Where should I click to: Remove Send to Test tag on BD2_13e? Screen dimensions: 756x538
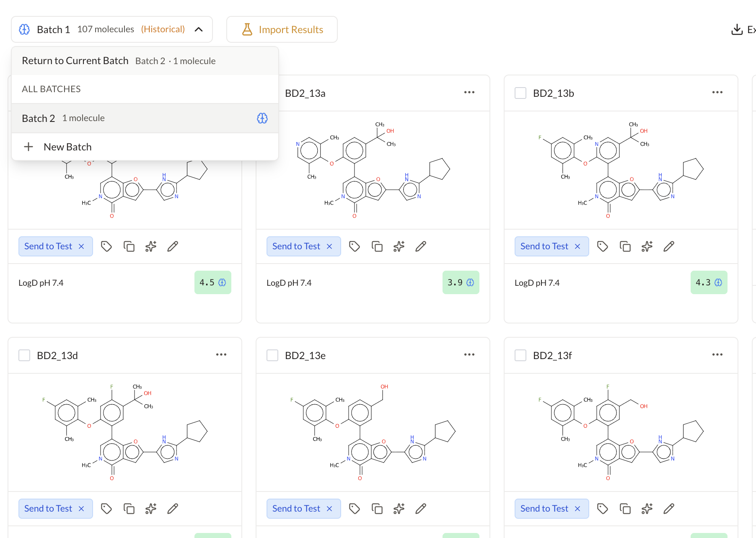pyautogui.click(x=329, y=509)
